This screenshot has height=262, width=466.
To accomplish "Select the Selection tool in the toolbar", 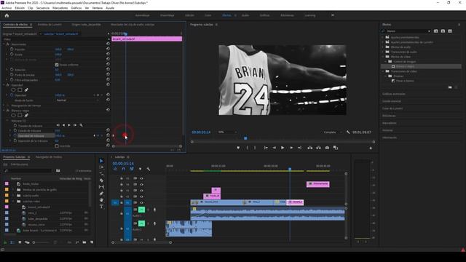I will (101, 161).
